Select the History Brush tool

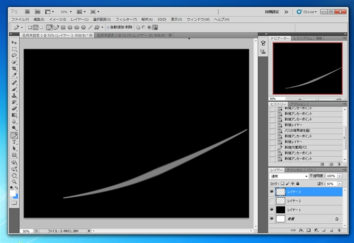coord(14,102)
